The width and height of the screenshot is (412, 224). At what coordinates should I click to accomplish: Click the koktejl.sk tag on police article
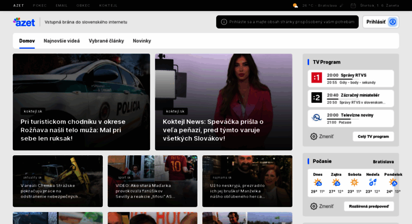click(x=33, y=111)
